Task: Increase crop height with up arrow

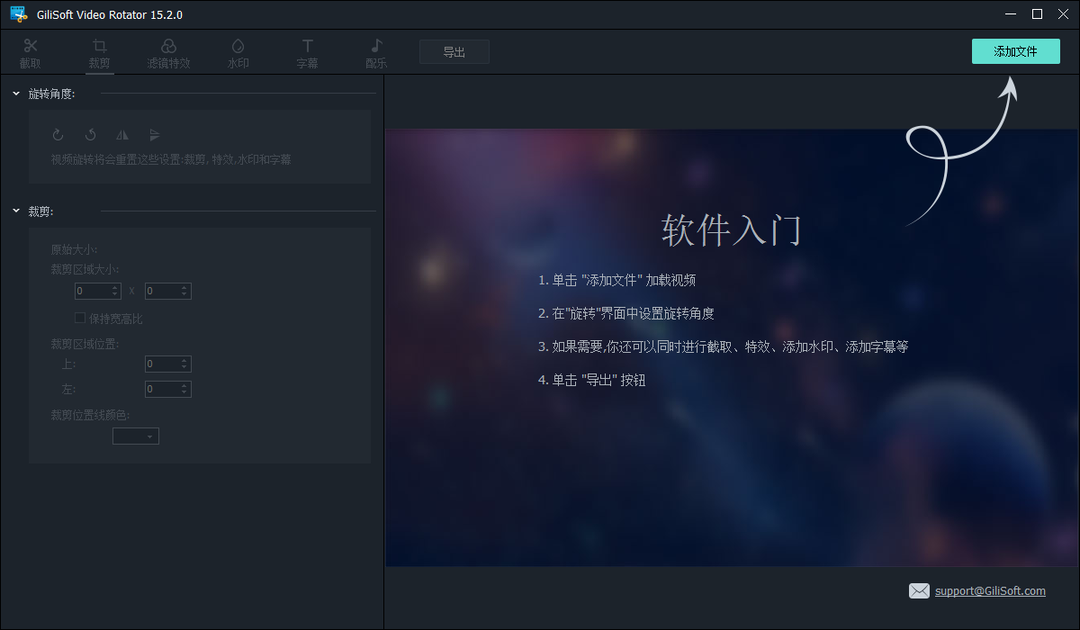Action: pyautogui.click(x=184, y=287)
